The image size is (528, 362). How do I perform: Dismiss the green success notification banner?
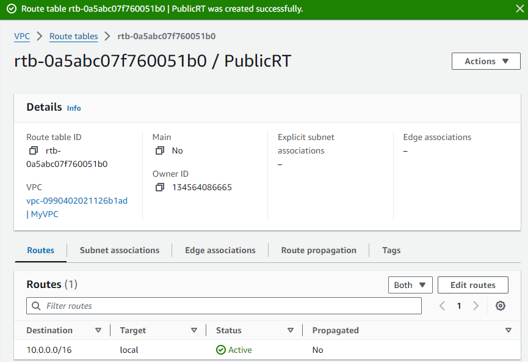tap(518, 9)
